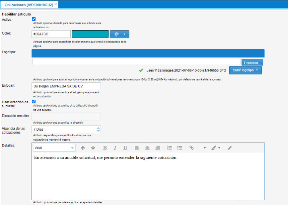This screenshot has height=205, width=288.
Task: Toggle bold formatting in Detalles editor
Action: tap(105, 148)
